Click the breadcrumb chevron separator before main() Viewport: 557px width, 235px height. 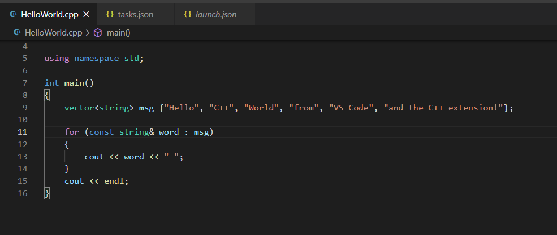(x=88, y=33)
